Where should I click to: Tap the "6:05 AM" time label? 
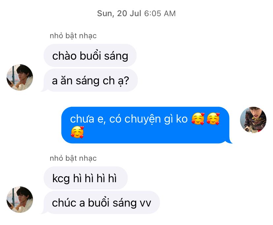160,14
